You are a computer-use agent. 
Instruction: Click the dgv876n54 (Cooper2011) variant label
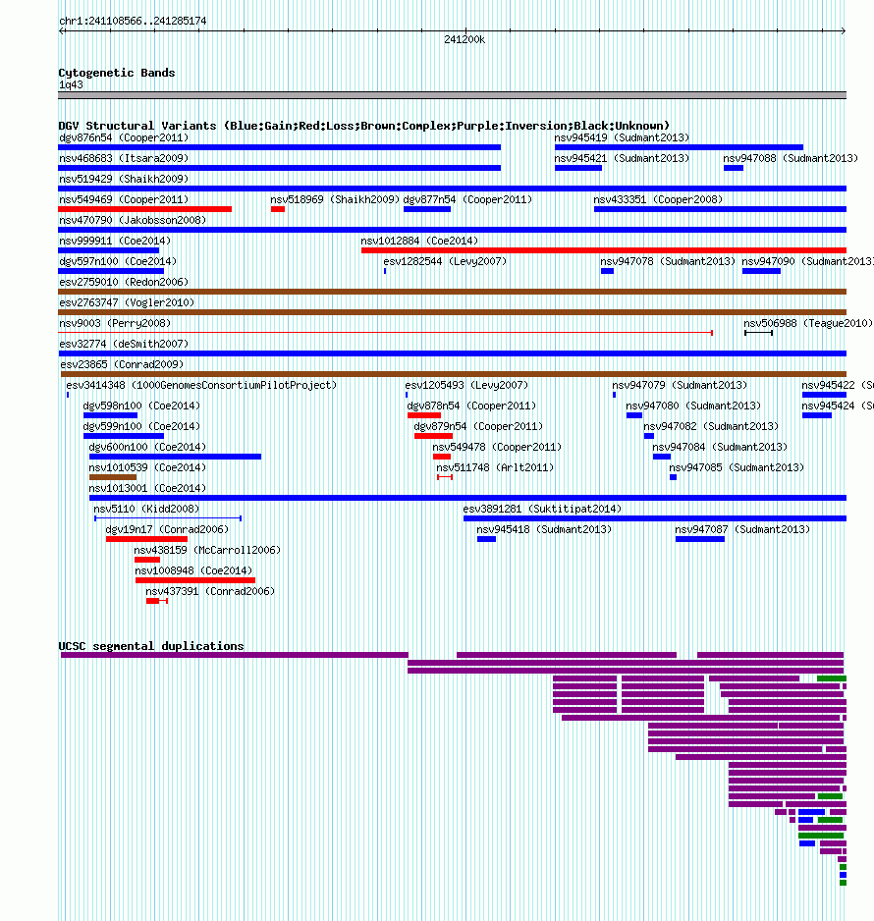(x=124, y=137)
